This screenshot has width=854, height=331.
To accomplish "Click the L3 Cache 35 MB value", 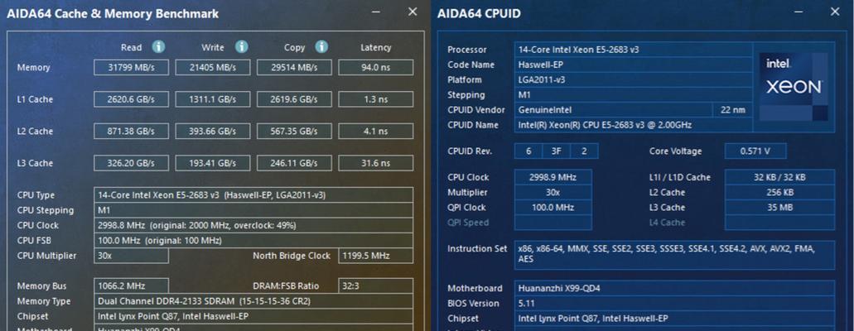I will (779, 208).
